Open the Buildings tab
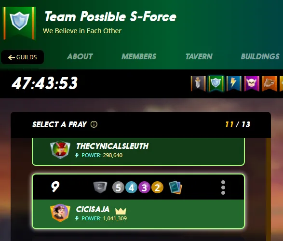283x241 pixels. [260, 56]
